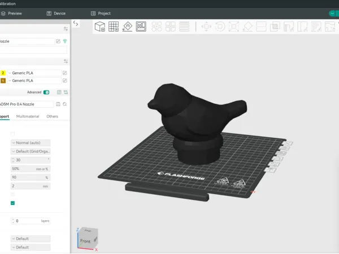Click the Arrange all objects icon
Screen dimensions: 339x254
coord(141,27)
